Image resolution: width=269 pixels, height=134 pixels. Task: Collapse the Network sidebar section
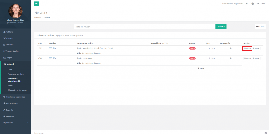(16, 64)
